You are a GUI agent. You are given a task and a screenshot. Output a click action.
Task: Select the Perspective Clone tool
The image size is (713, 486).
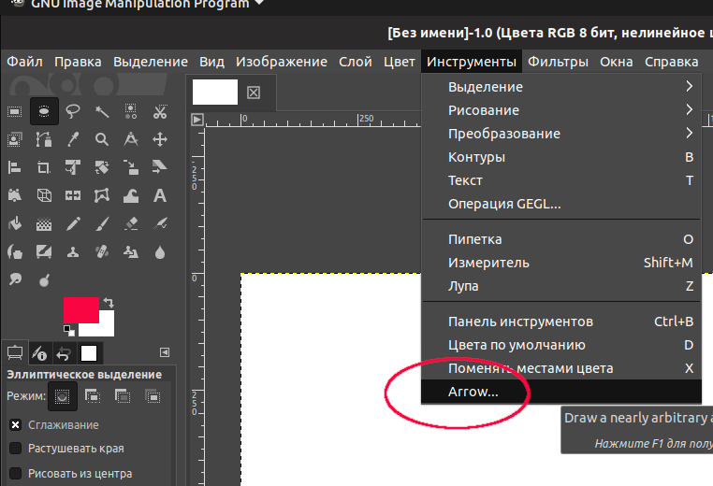pyautogui.click(x=131, y=252)
